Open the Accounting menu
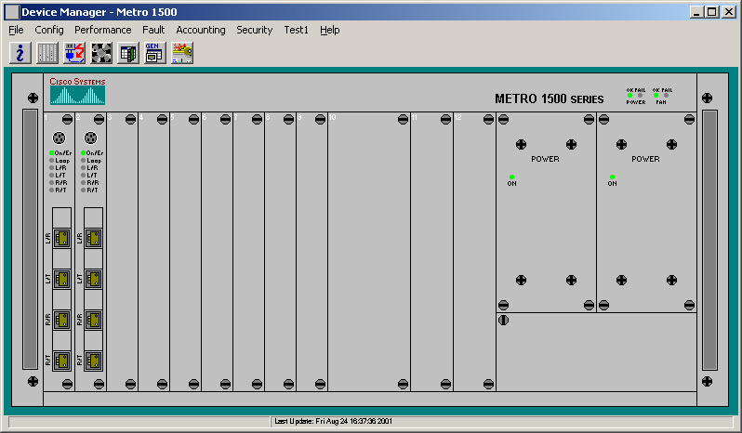Viewport: 742px width, 433px height. coord(201,30)
